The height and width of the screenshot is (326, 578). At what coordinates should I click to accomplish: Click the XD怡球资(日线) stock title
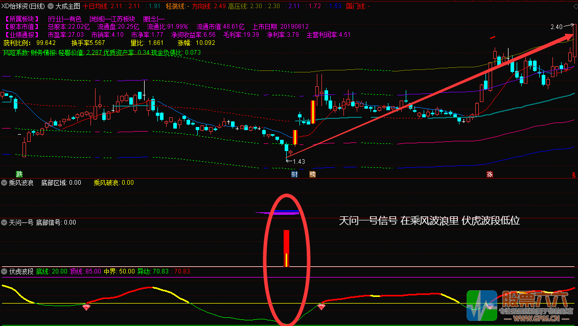click(x=22, y=6)
